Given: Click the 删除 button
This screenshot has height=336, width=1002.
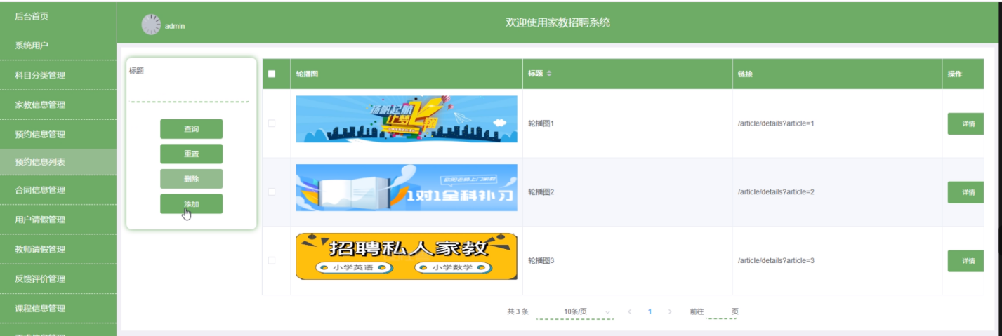Looking at the screenshot, I should click(191, 179).
